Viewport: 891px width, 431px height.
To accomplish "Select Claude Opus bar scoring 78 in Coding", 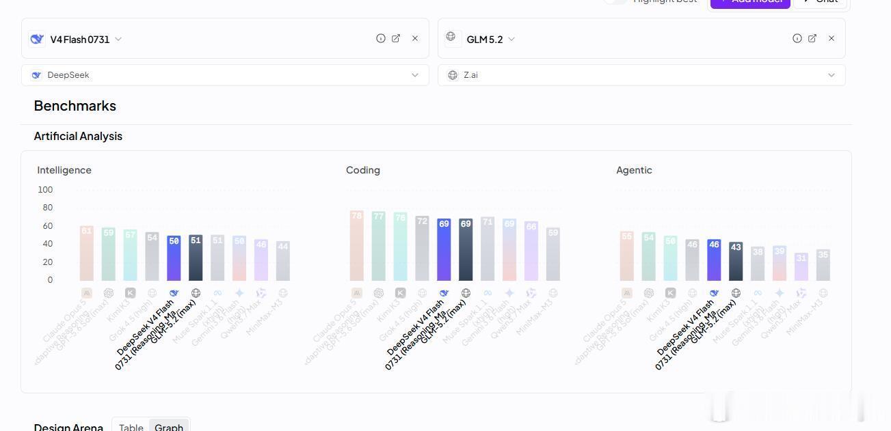I will [357, 246].
